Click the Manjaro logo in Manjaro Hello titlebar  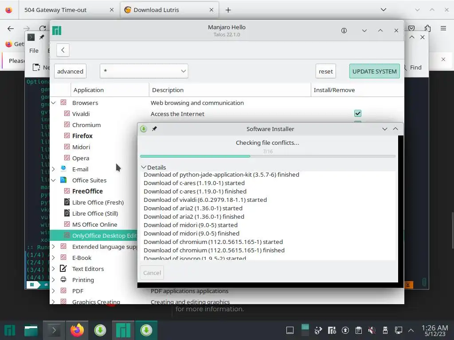click(57, 31)
